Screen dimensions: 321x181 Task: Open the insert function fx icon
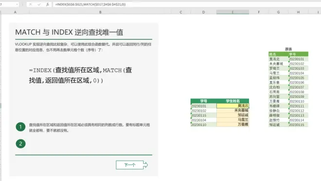click(x=48, y=4)
